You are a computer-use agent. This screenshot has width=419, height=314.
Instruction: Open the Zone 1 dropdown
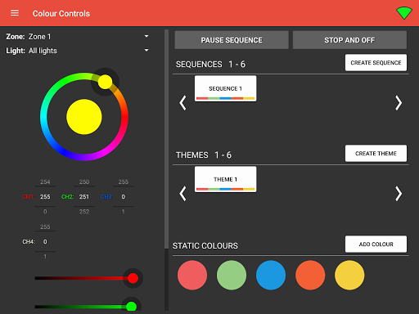pos(78,37)
